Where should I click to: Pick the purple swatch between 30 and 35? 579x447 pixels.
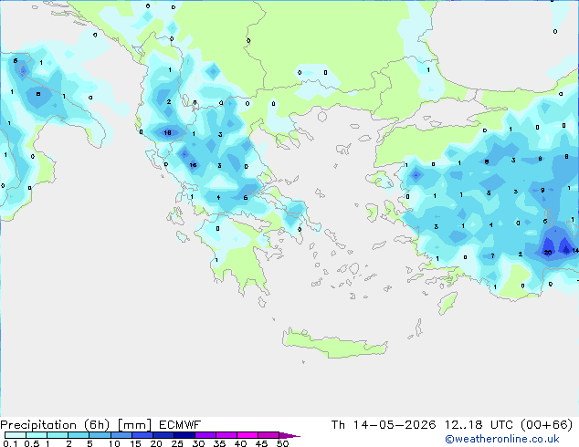pos(205,435)
